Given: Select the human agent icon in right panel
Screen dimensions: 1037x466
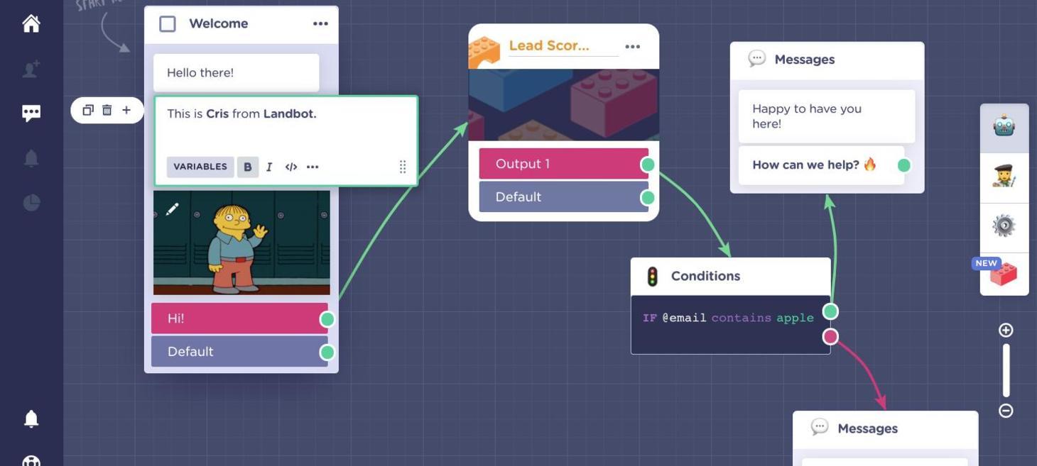Looking at the screenshot, I should tap(1004, 177).
